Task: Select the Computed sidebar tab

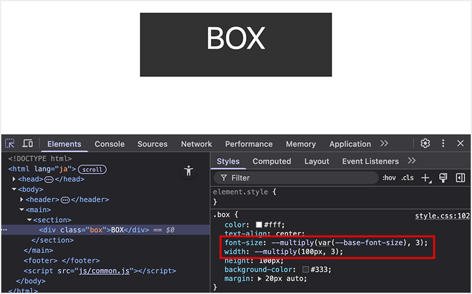Action: (272, 161)
